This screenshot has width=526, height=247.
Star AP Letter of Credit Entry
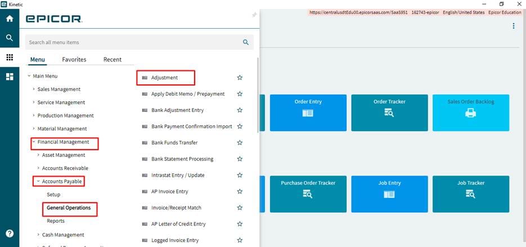[x=240, y=224]
